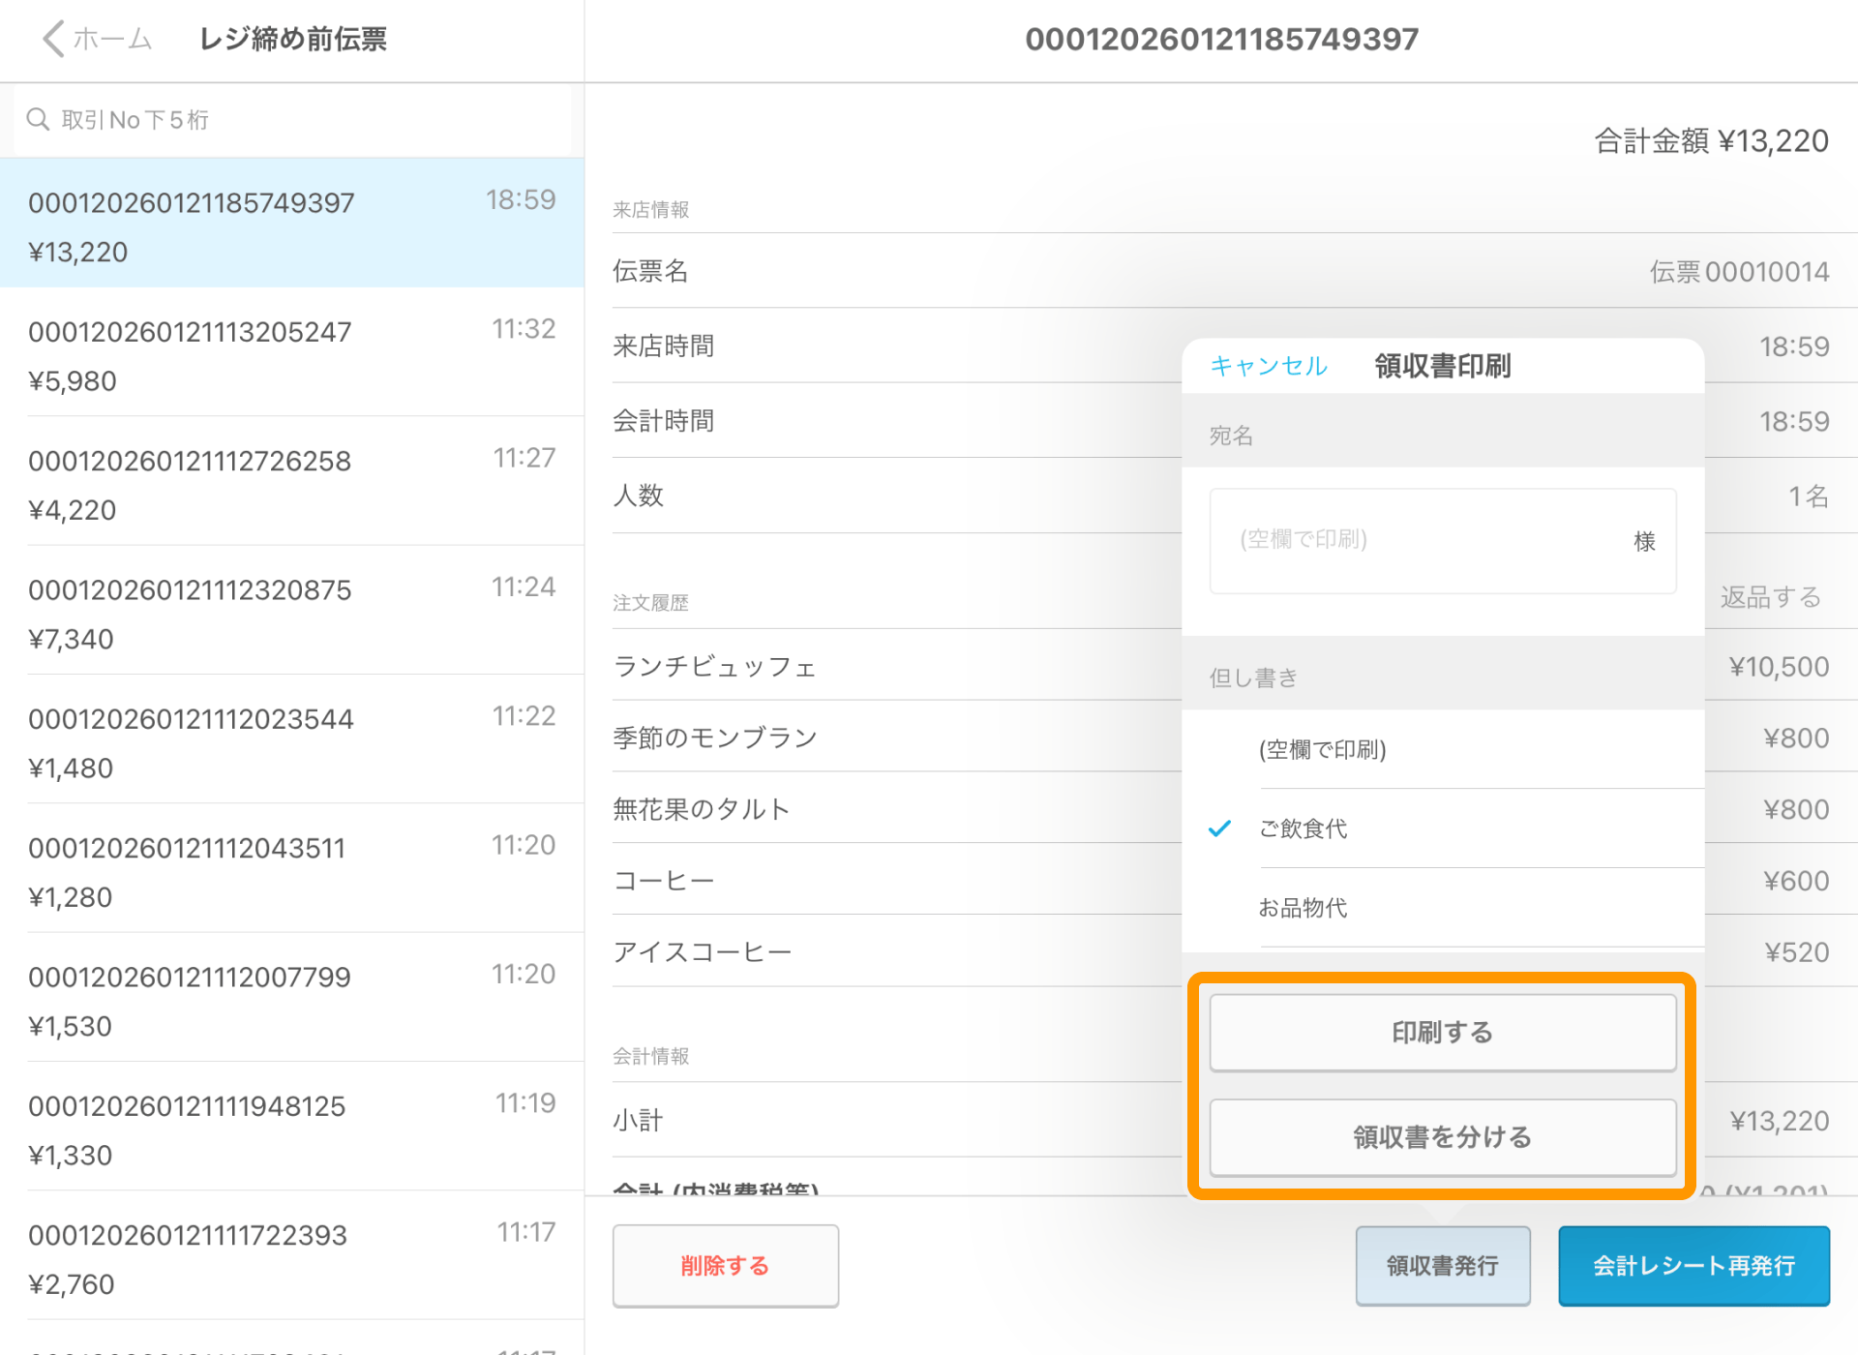The height and width of the screenshot is (1355, 1858).
Task: Cancel the 領収書印刷 dialog
Action: 1268,366
